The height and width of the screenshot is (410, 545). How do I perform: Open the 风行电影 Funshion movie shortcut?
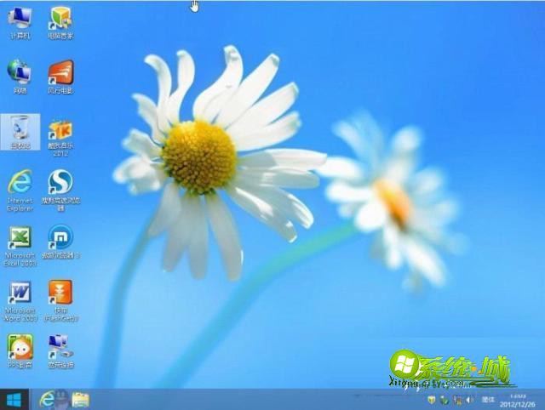(x=60, y=77)
